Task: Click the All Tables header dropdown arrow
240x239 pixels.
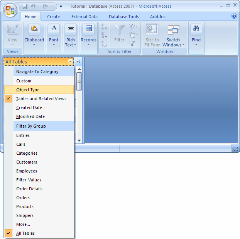Action: pos(70,61)
